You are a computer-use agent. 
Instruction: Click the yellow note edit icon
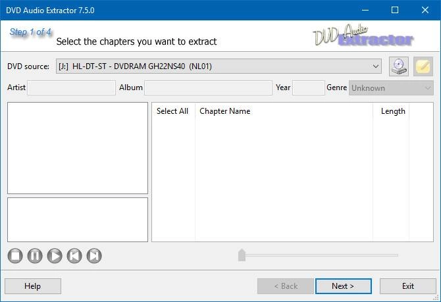point(423,66)
